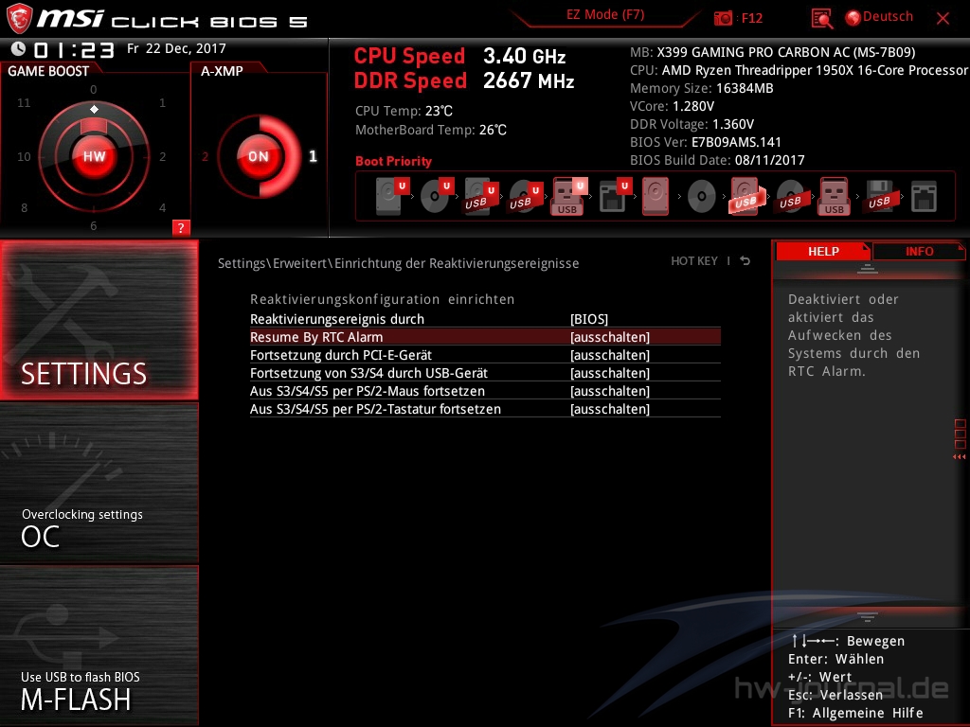Select the UEFI network boot icon

coord(615,196)
